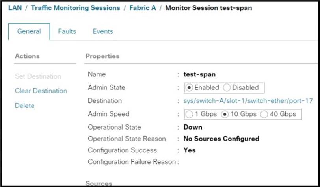Open the Events tab
The width and height of the screenshot is (320, 187).
click(103, 31)
